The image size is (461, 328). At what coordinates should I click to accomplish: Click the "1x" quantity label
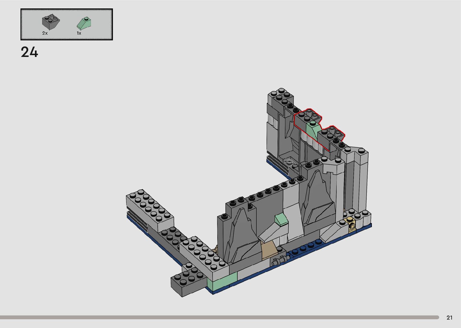[x=79, y=33]
